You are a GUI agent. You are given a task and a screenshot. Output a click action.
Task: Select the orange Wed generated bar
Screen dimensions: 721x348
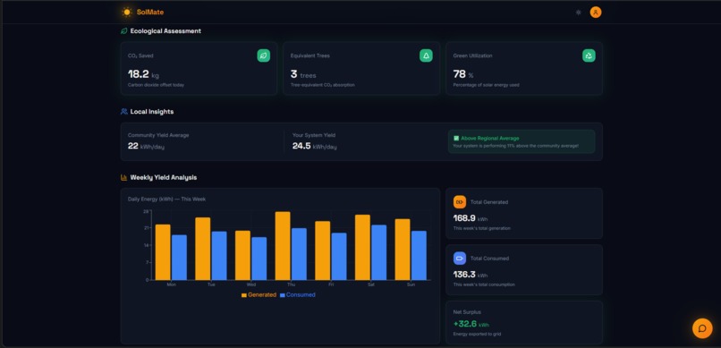[x=242, y=255]
